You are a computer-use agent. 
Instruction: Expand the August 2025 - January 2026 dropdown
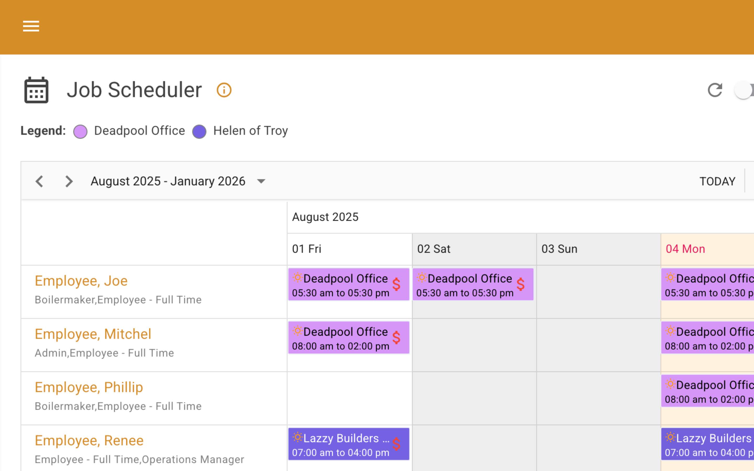[261, 181]
